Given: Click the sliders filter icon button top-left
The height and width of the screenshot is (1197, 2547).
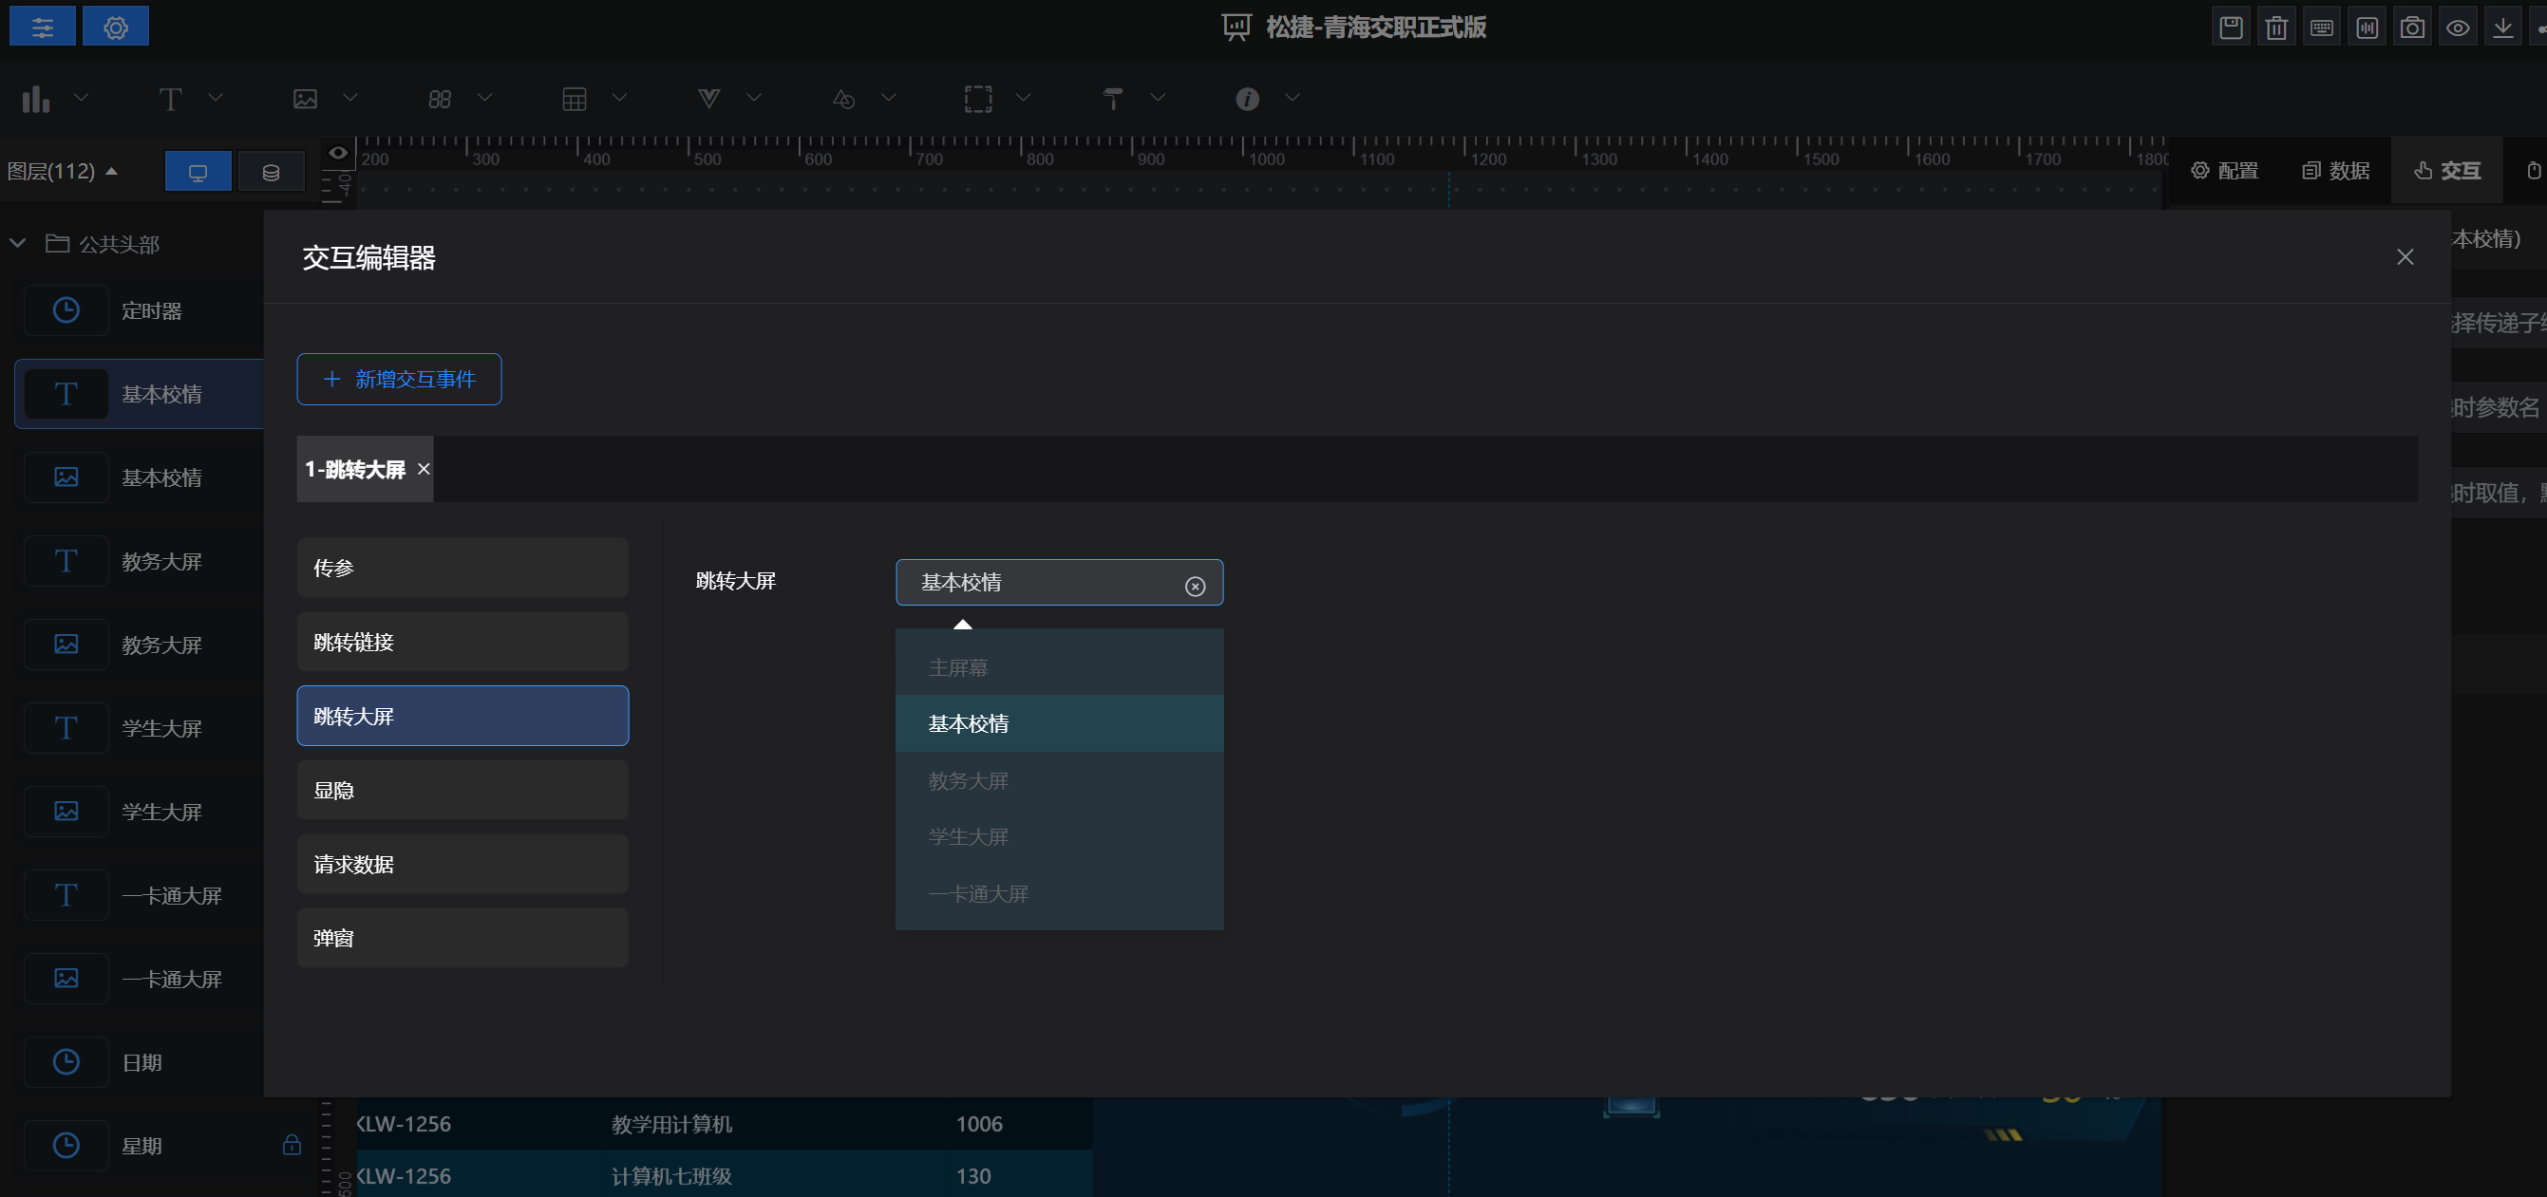Looking at the screenshot, I should [43, 27].
